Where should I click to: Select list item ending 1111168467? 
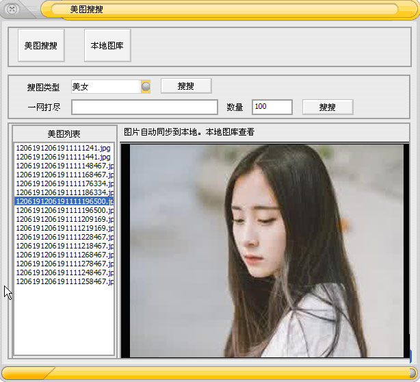point(64,175)
